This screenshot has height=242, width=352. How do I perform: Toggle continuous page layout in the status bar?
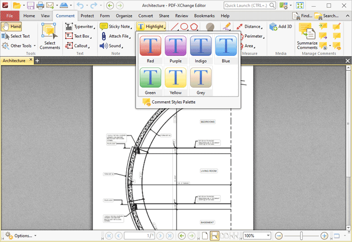[x=214, y=235]
